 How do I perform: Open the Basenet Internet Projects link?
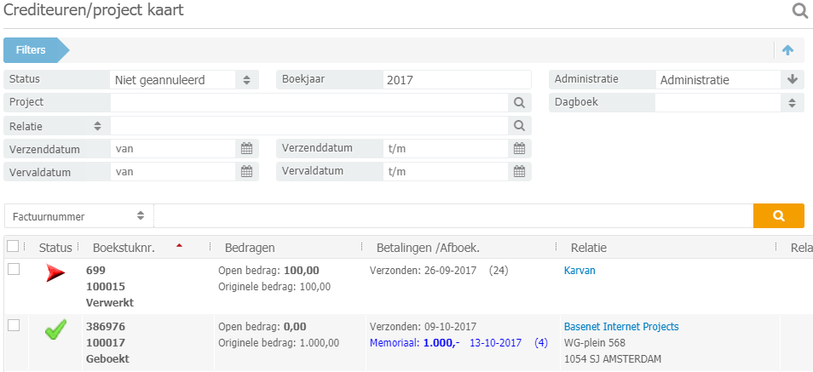[621, 327]
